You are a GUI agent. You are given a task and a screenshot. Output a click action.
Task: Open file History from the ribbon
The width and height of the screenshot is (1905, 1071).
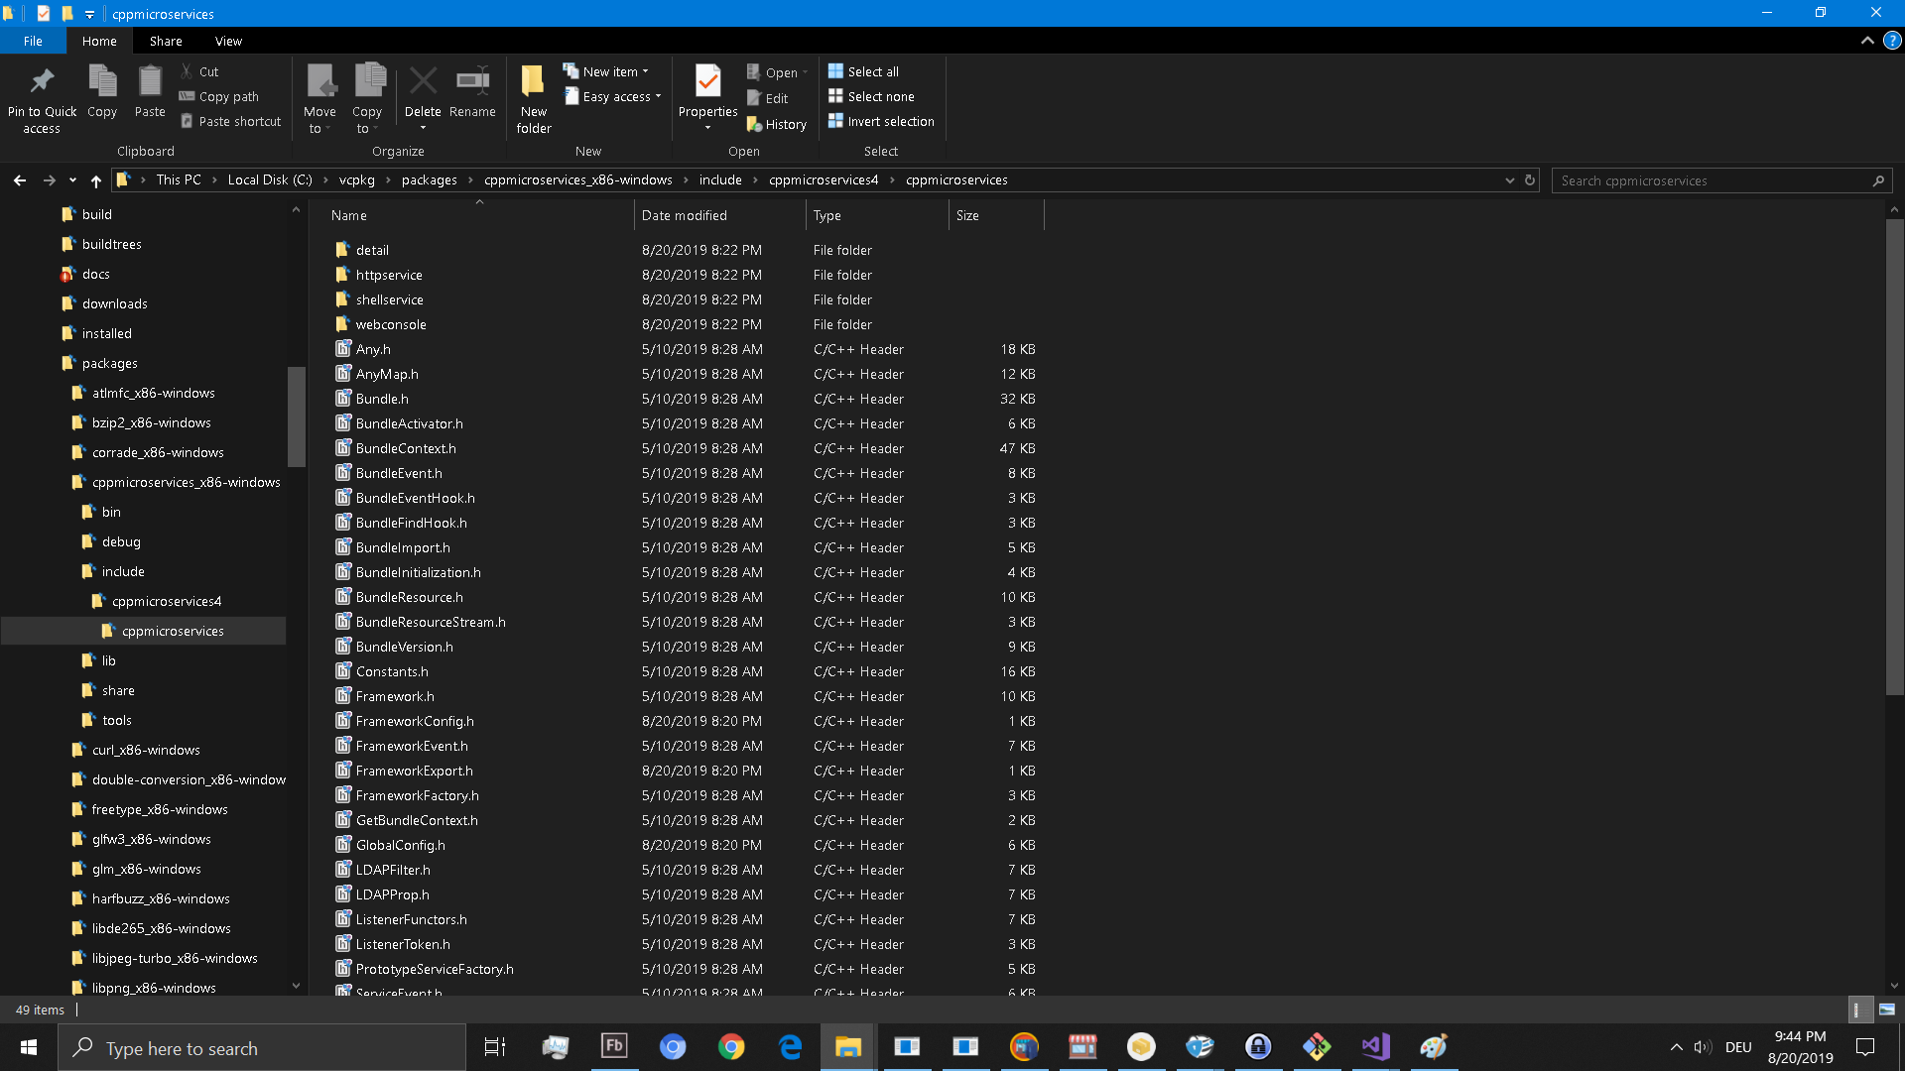point(778,123)
